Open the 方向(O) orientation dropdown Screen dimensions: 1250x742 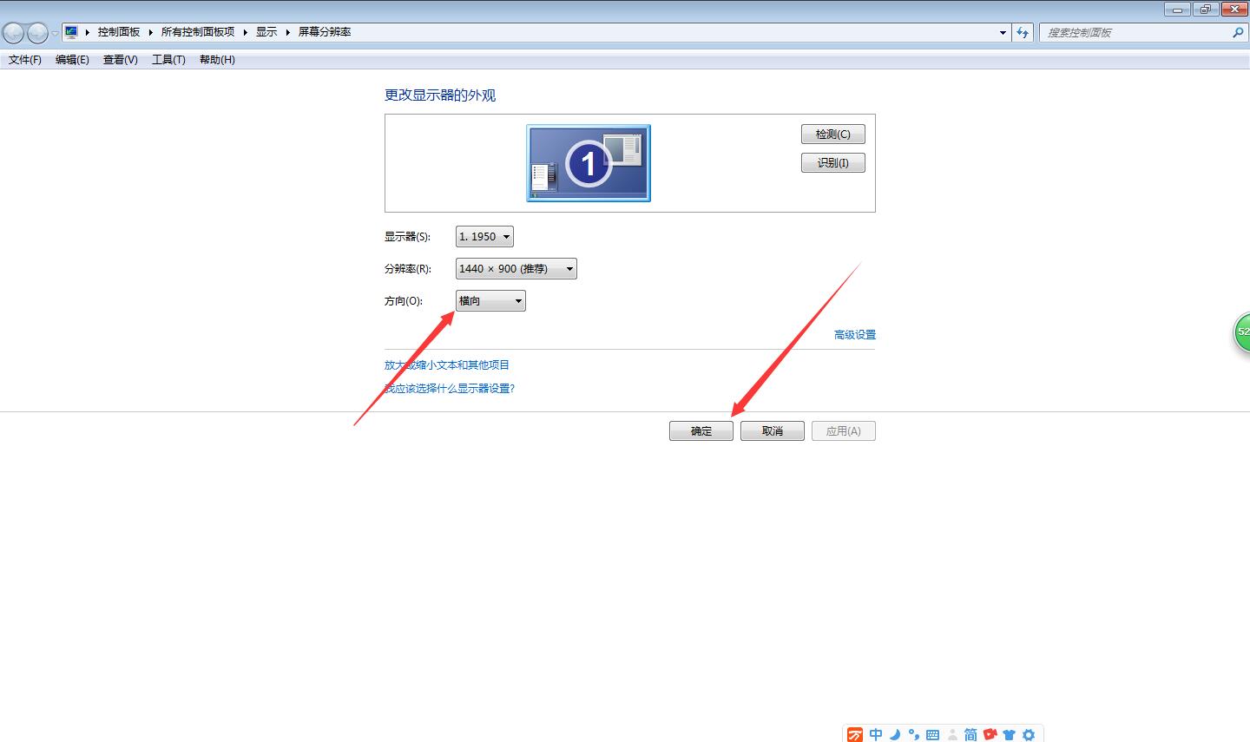click(490, 301)
